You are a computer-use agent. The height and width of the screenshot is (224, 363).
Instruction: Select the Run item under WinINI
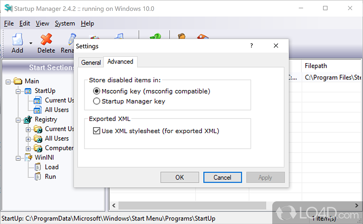point(50,176)
